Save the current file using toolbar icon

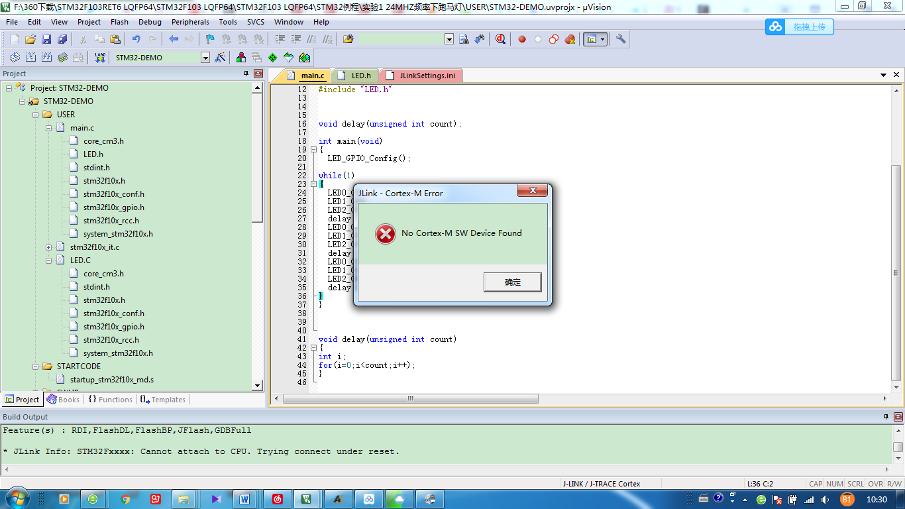pyautogui.click(x=46, y=39)
